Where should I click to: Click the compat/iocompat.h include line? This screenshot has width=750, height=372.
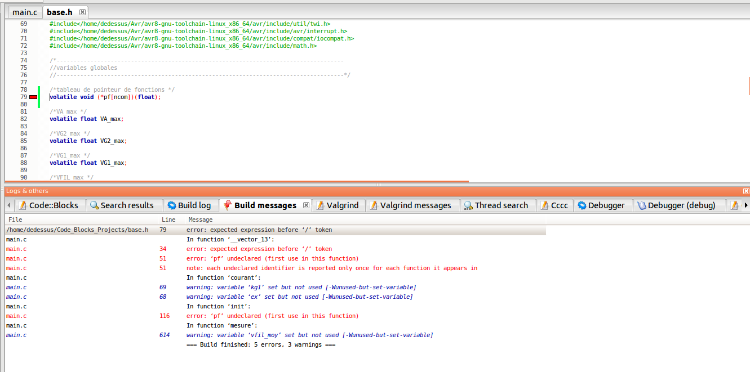pyautogui.click(x=202, y=39)
